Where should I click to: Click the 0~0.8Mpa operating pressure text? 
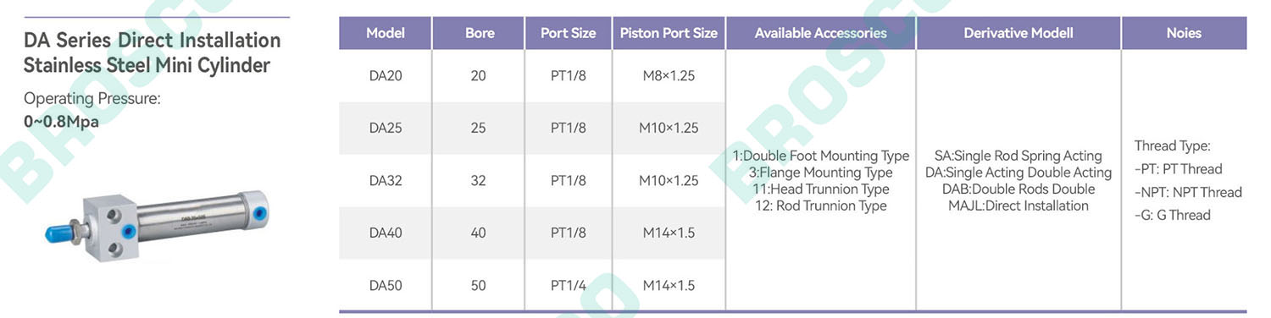[x=61, y=121]
